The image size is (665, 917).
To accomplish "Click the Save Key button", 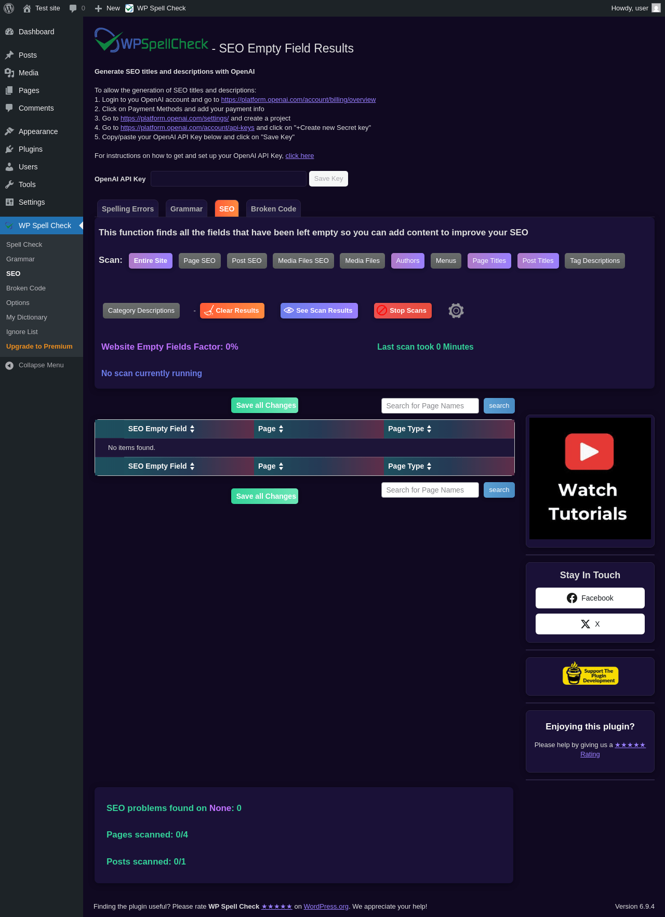I will pos(328,179).
